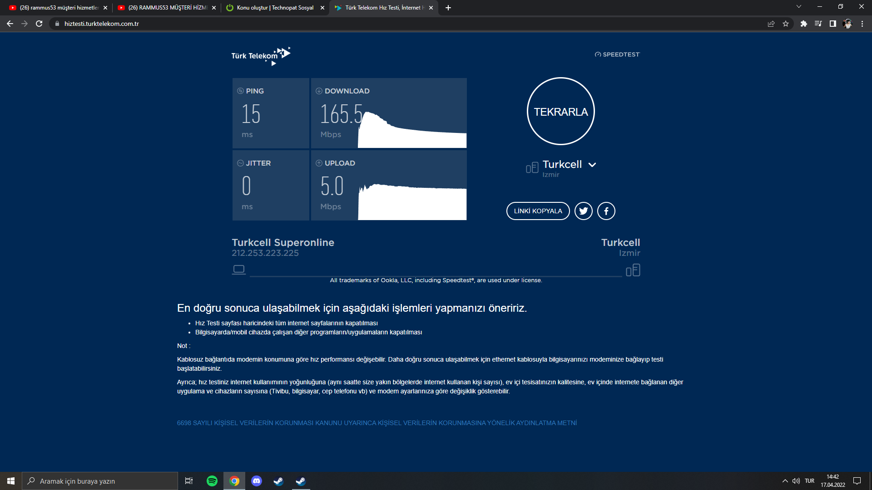The width and height of the screenshot is (872, 490).
Task: Open Discord from taskbar
Action: [x=257, y=481]
